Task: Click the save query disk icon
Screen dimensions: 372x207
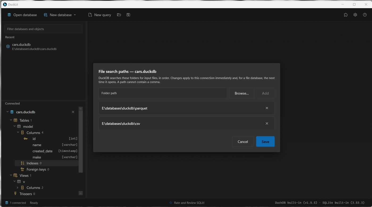Action: pos(128,15)
